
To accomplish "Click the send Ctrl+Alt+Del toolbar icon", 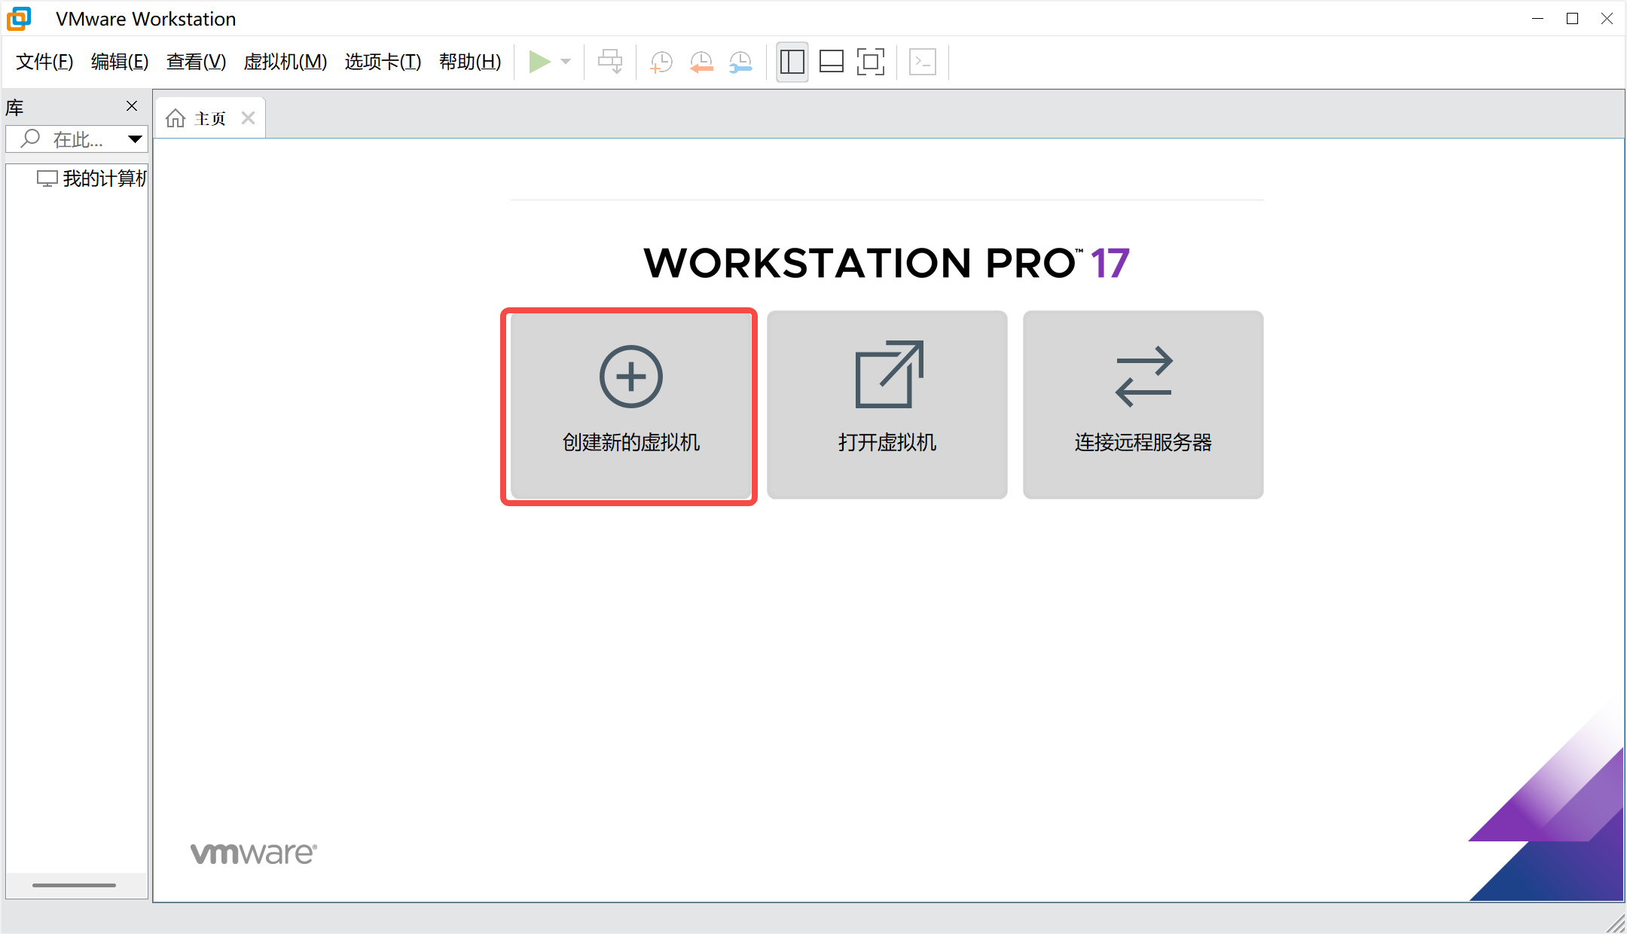I will [x=610, y=62].
